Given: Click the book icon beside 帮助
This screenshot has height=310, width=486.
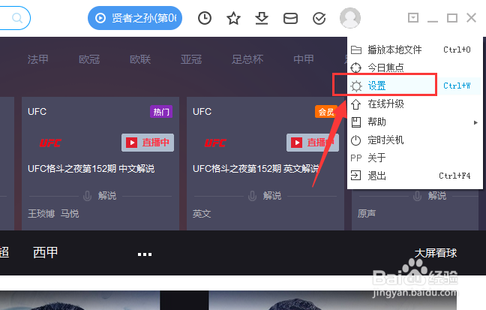Looking at the screenshot, I should (356, 122).
